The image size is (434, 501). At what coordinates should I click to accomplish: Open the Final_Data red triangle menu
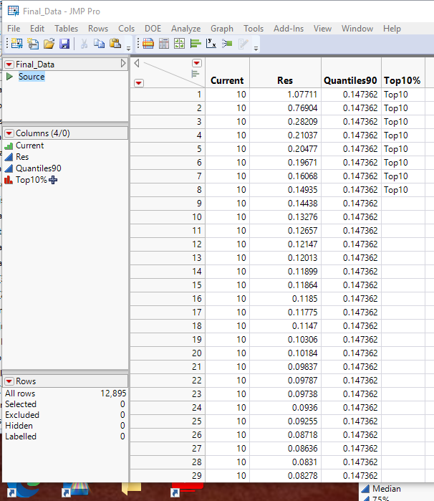tap(9, 65)
